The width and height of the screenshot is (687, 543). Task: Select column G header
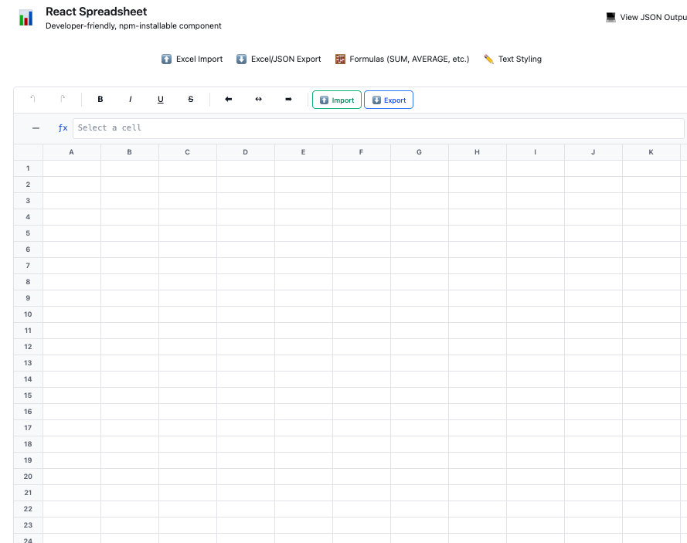(420, 152)
